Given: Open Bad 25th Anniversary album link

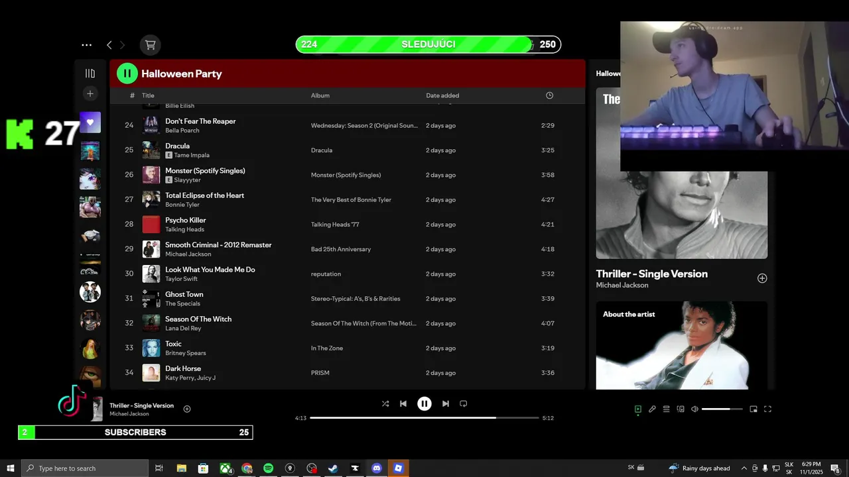Looking at the screenshot, I should coord(341,249).
